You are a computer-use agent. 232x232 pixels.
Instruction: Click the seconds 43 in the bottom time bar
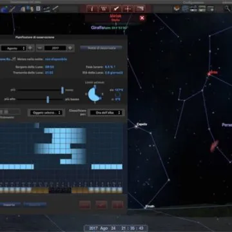[x=141, y=228]
